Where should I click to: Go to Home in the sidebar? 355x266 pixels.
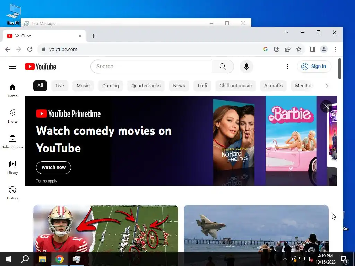12,90
